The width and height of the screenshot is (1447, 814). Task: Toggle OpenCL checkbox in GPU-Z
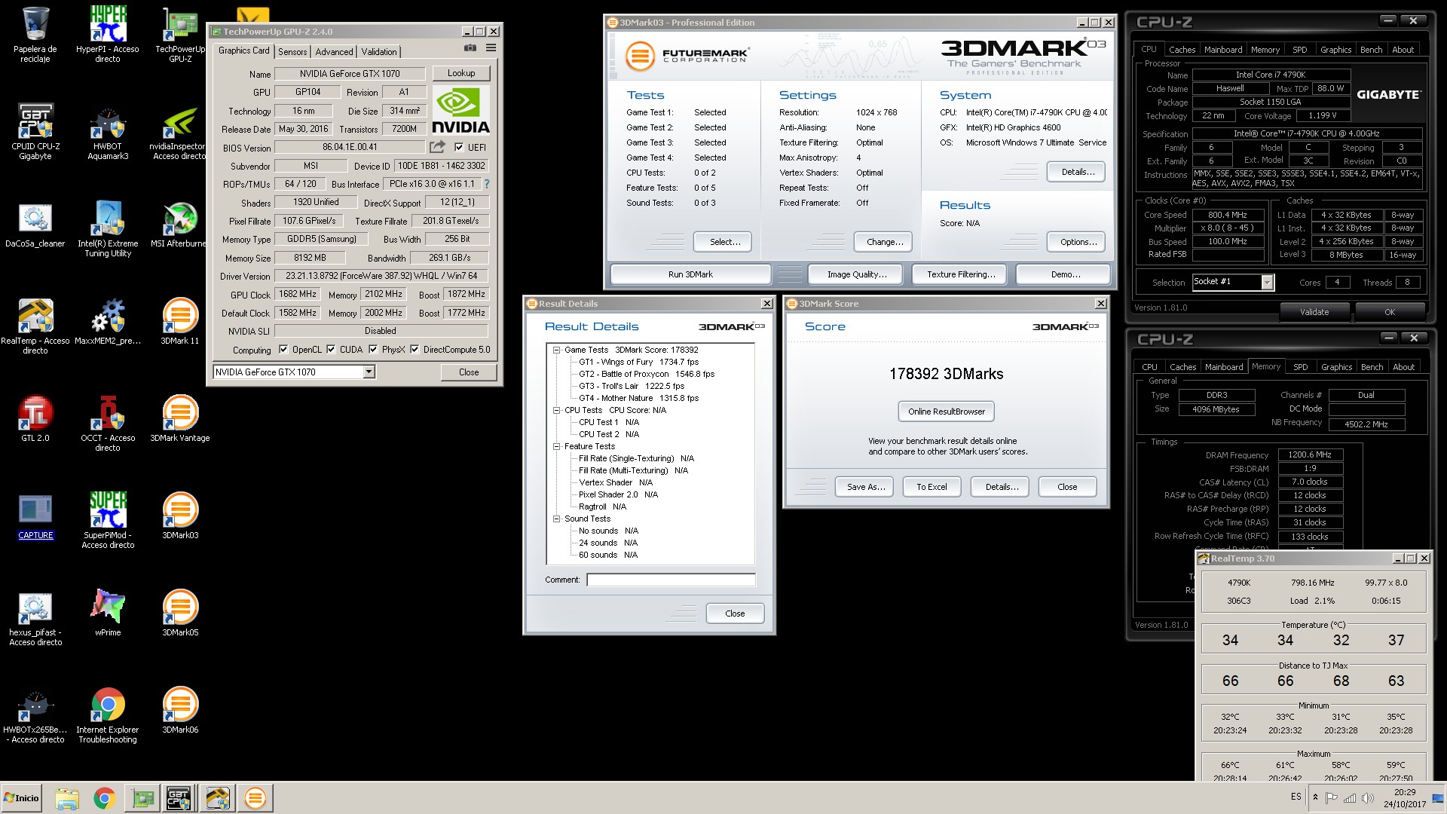pyautogui.click(x=283, y=350)
